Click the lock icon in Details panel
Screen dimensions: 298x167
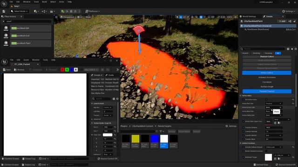click(x=295, y=21)
